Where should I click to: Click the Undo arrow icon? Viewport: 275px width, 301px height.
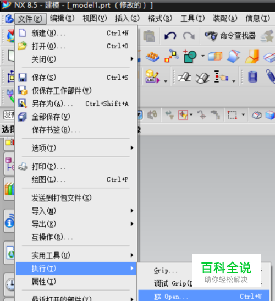tap(170, 36)
